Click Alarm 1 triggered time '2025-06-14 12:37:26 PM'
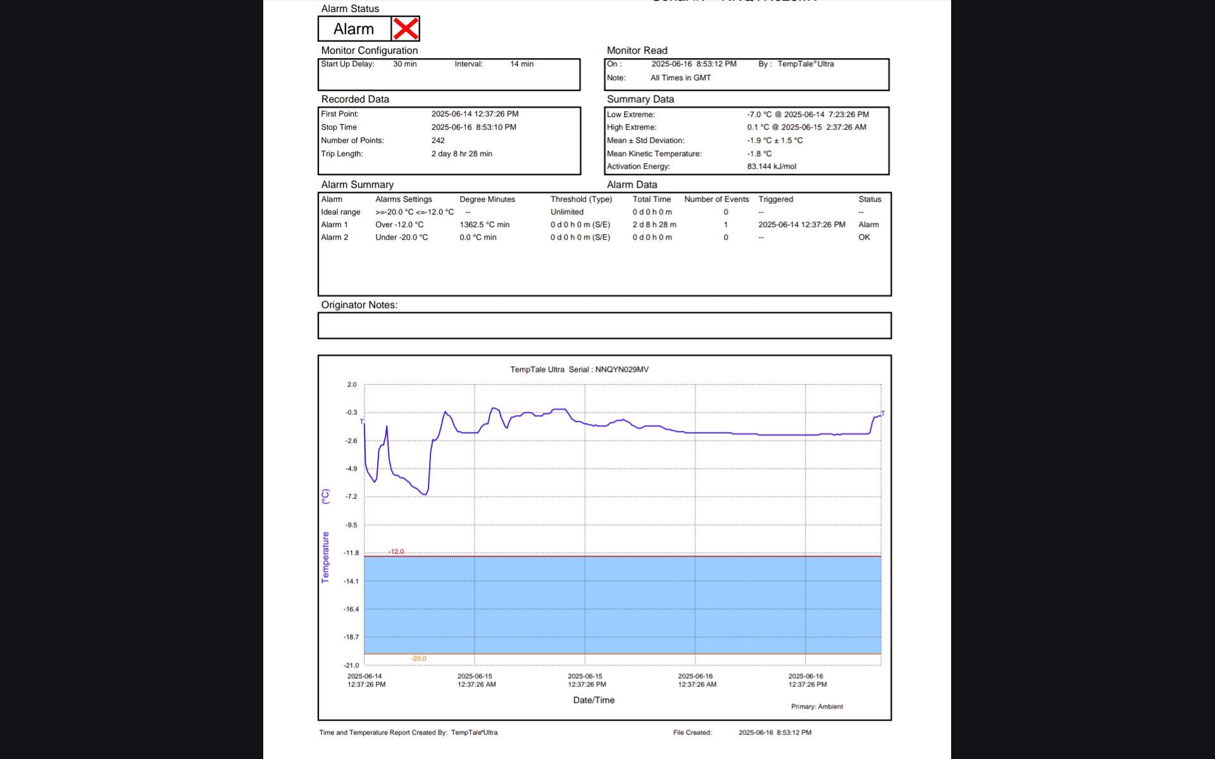 (802, 225)
